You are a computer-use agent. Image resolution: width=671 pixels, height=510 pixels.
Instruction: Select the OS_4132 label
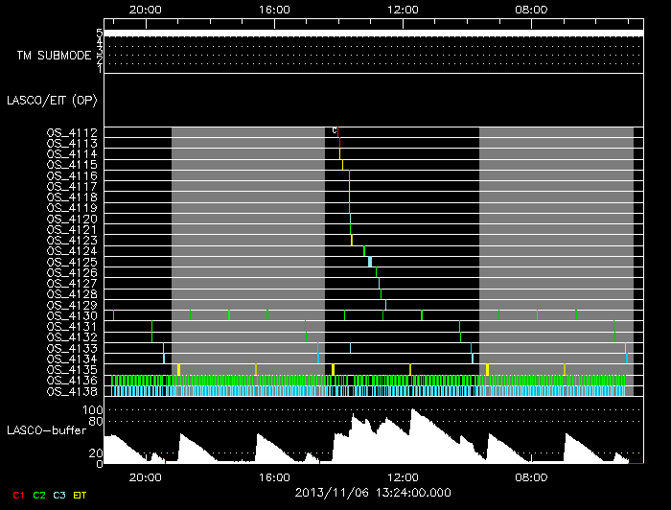coord(72,337)
